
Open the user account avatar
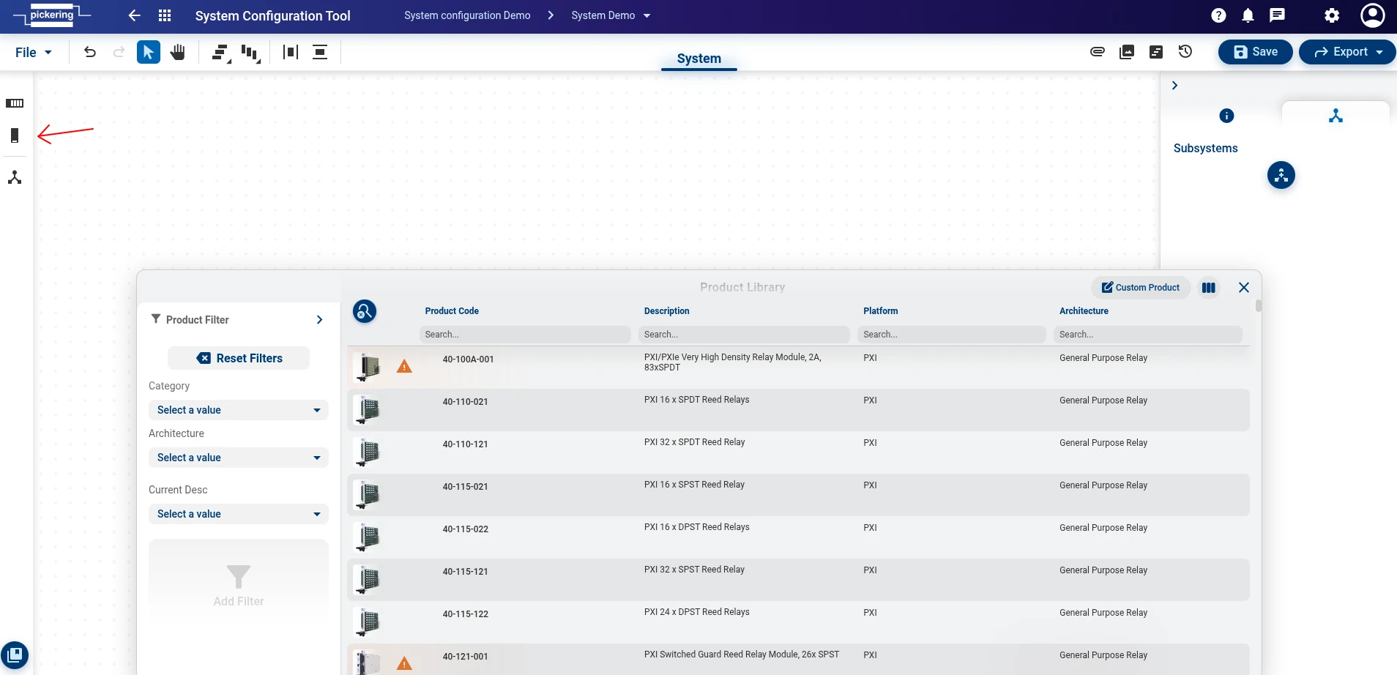point(1372,15)
